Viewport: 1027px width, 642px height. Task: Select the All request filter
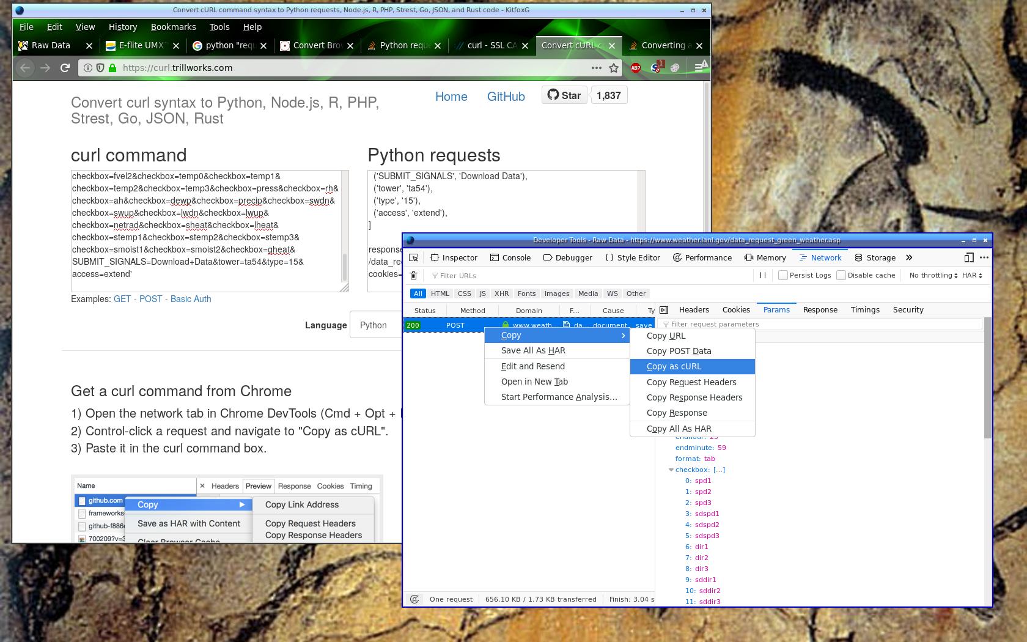coord(418,293)
